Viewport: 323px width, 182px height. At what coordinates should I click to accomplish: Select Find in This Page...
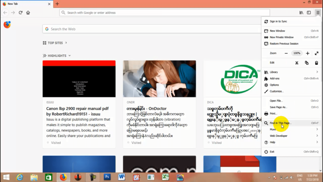click(291, 123)
